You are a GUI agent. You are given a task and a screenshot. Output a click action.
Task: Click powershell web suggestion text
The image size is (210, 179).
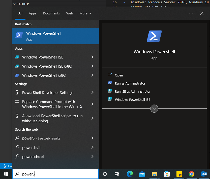(31, 147)
